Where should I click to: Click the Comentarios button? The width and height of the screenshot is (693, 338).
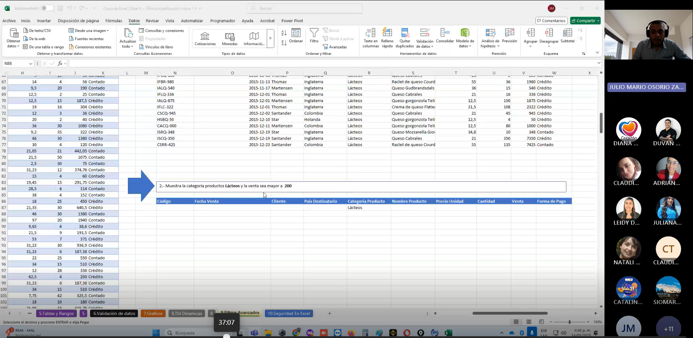click(551, 21)
